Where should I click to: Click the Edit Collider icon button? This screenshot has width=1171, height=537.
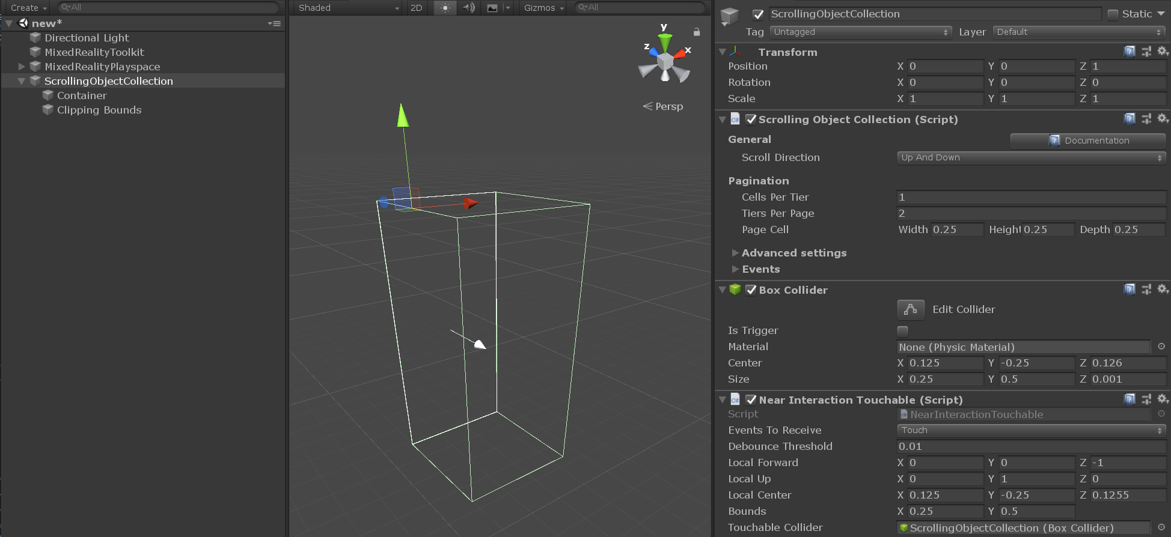pyautogui.click(x=910, y=309)
